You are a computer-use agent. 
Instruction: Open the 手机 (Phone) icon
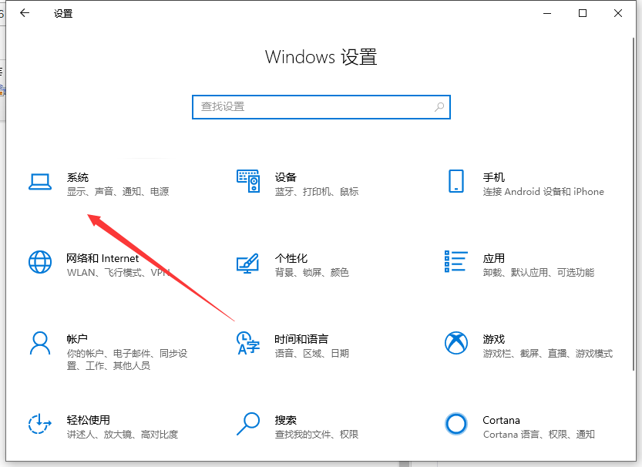[x=455, y=181]
